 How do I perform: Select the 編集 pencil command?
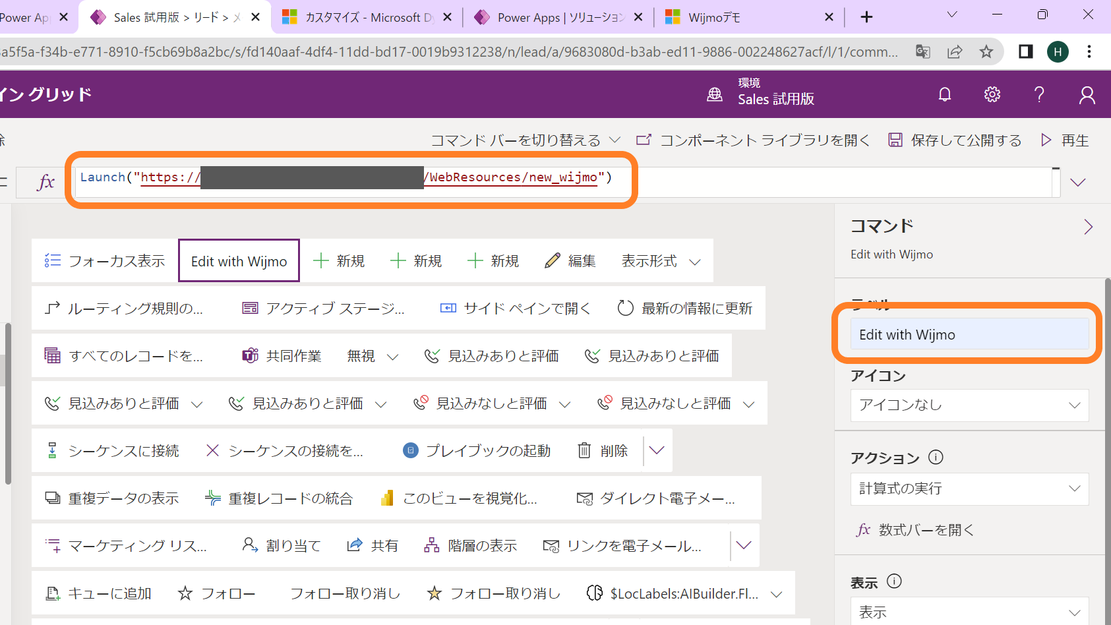570,261
